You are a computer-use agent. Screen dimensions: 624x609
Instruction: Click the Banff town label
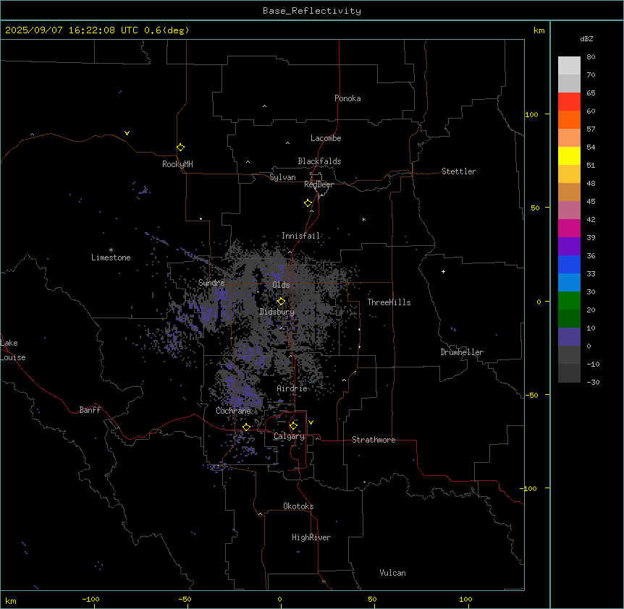(90, 410)
